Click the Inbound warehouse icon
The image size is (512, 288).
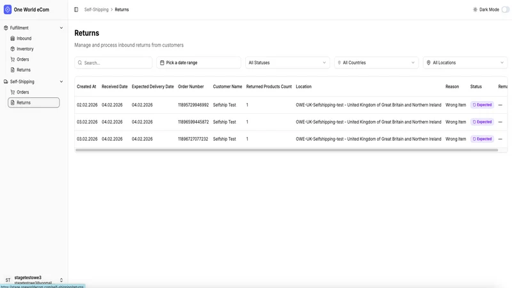(12, 38)
